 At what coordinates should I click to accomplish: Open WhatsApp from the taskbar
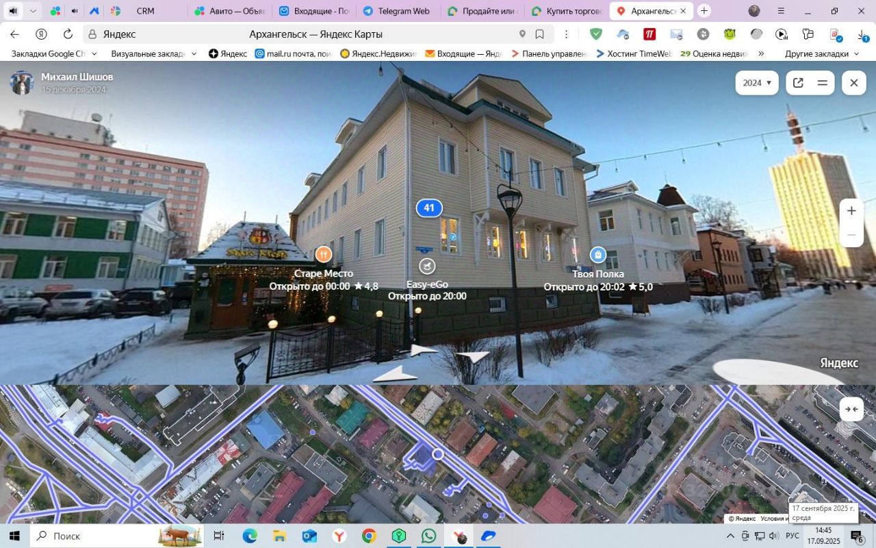(x=428, y=536)
